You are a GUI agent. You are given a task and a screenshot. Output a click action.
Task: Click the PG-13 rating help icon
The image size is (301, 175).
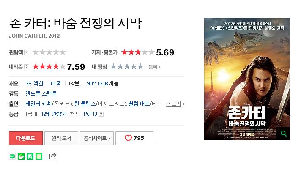[x=101, y=114]
